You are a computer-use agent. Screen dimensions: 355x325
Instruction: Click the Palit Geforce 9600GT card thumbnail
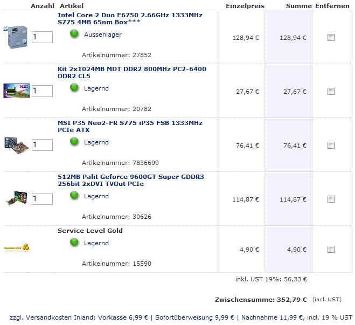point(17,198)
